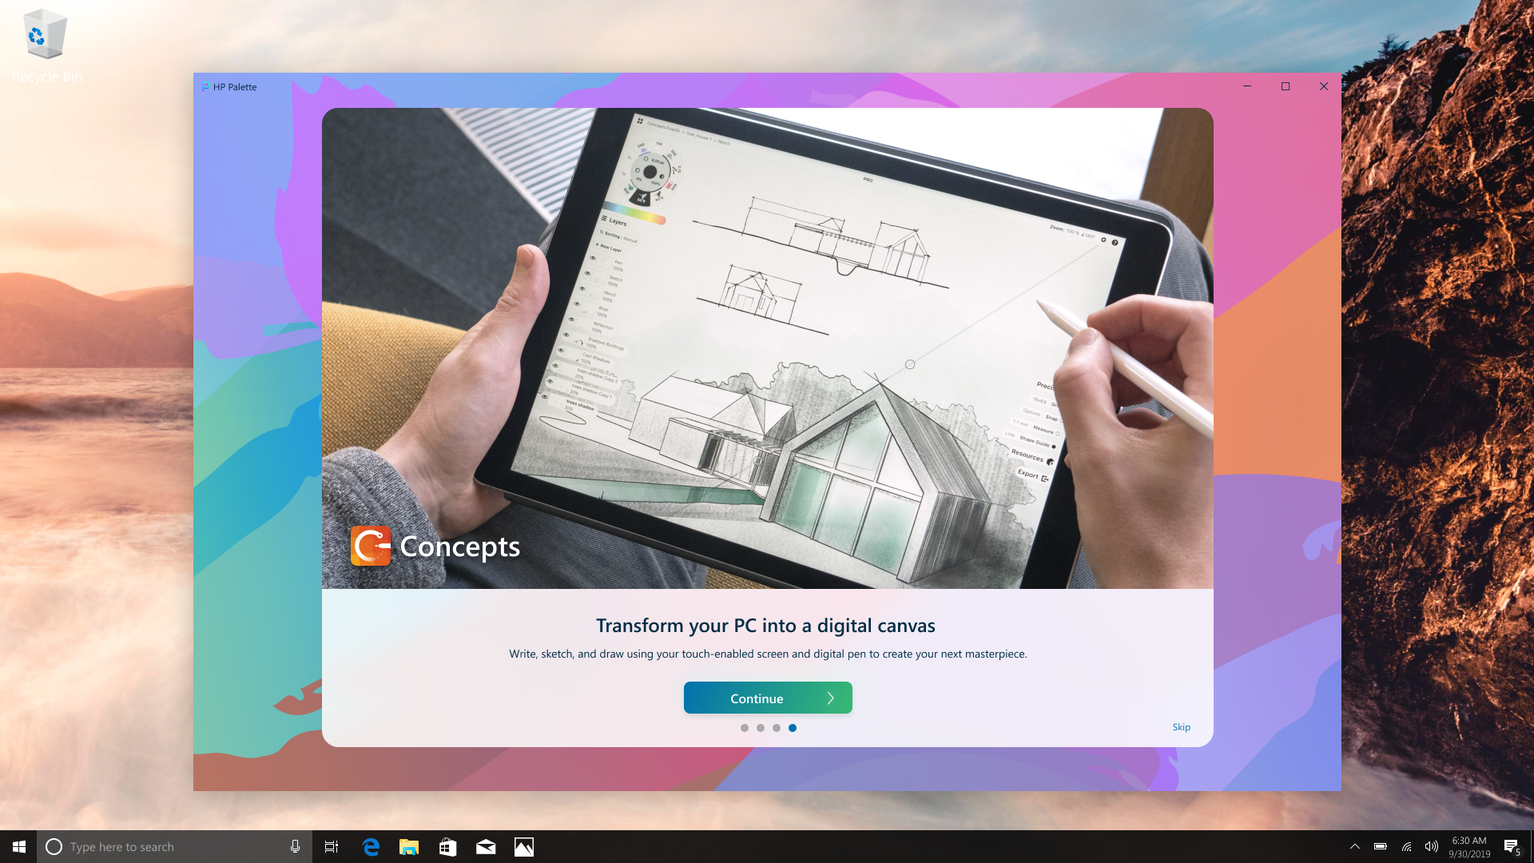Navigate to third onboarding dot indicator

tap(777, 728)
